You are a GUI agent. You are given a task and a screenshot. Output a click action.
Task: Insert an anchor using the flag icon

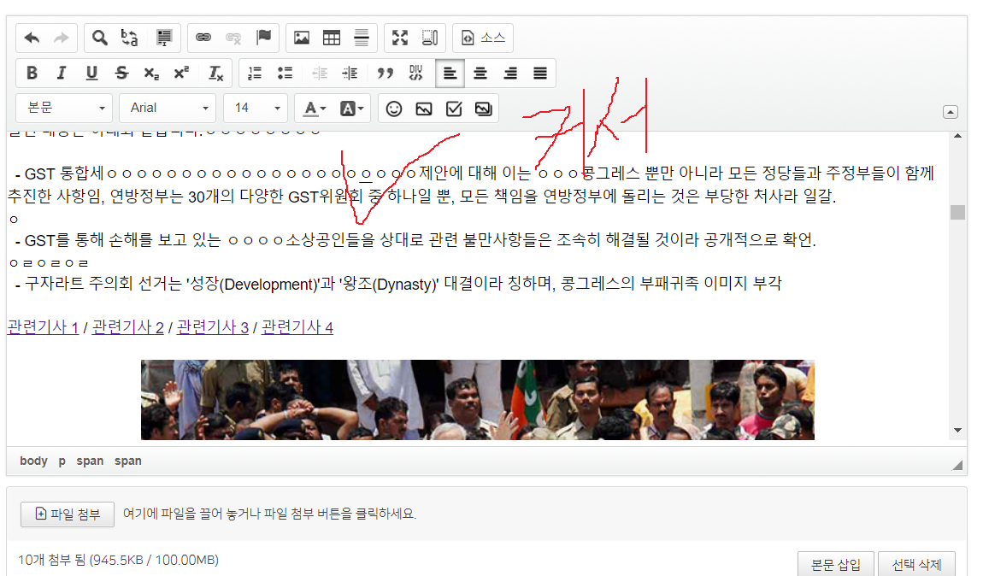[263, 38]
